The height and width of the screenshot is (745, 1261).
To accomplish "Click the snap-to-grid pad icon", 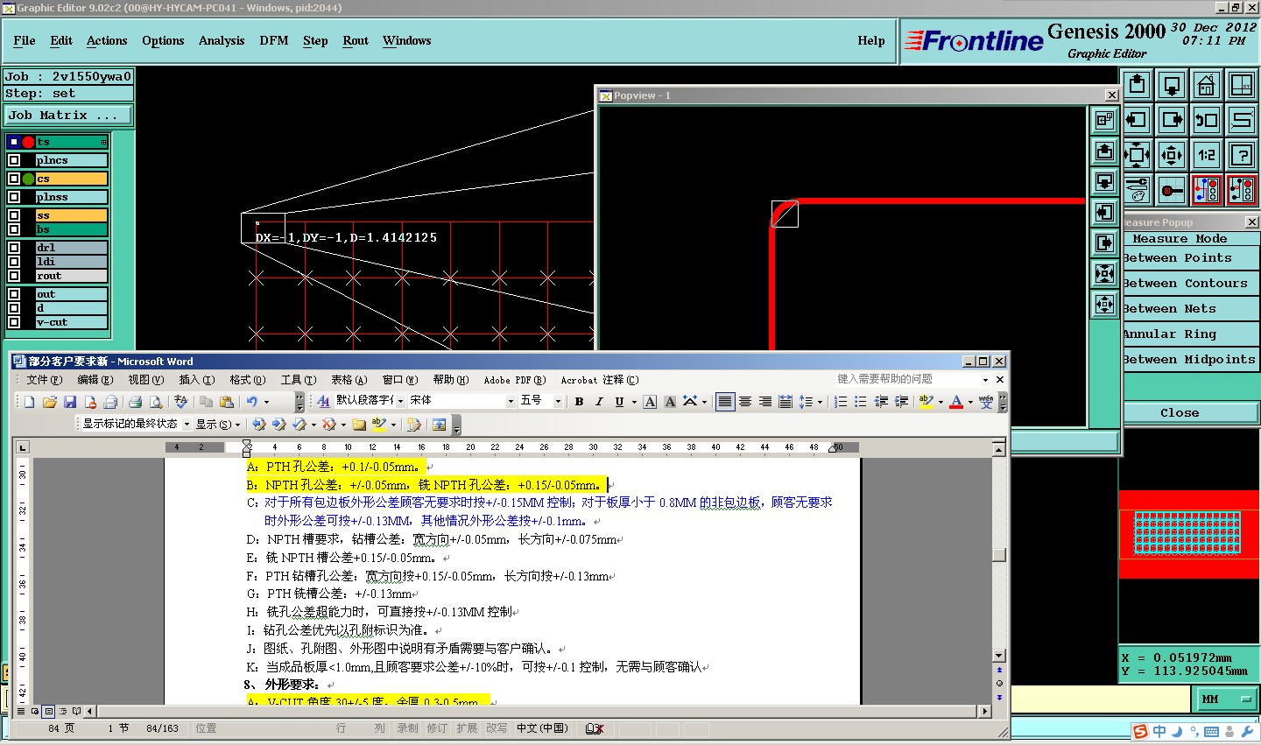I will (1172, 190).
